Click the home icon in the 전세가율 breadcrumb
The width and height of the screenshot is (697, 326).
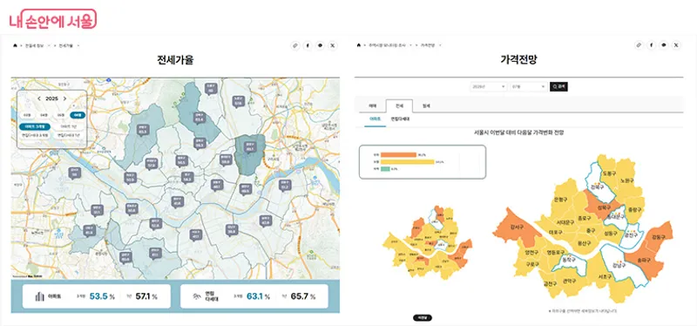pos(15,45)
